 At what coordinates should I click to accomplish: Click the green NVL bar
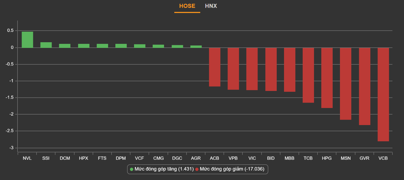pos(27,40)
